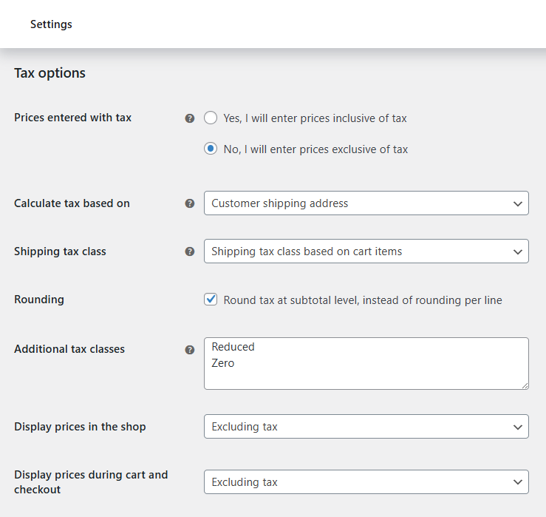
Task: Click the 'Prices entered with tax' label
Action: click(x=73, y=118)
